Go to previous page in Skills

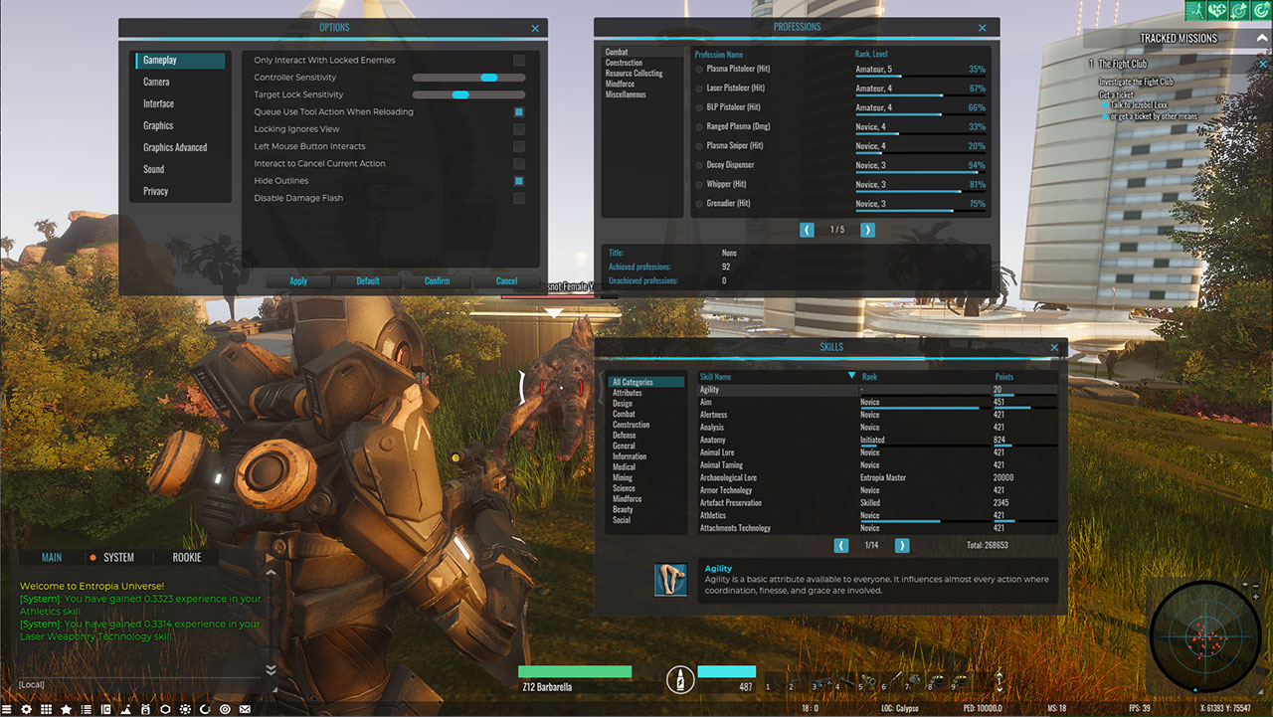tap(841, 545)
